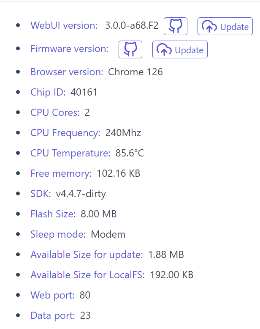Click the Update button for Firmware version
Viewport: 260px width, 329px height.
pos(180,49)
